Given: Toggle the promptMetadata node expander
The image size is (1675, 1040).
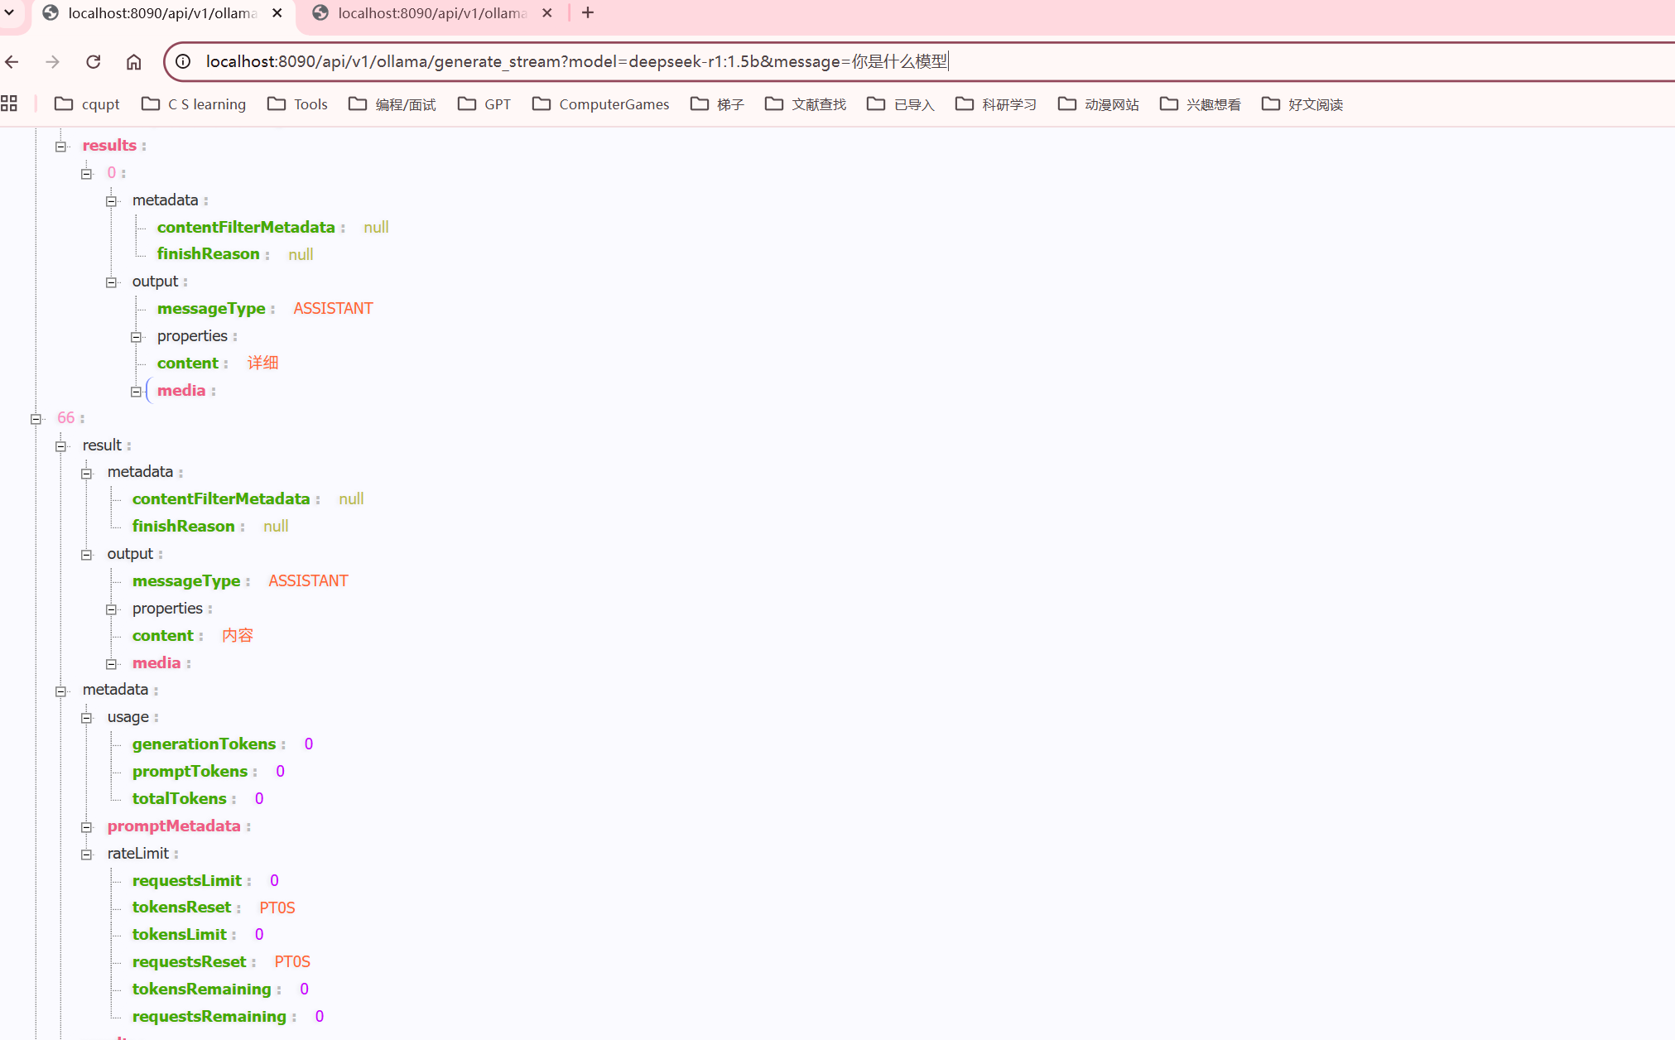Looking at the screenshot, I should [86, 827].
